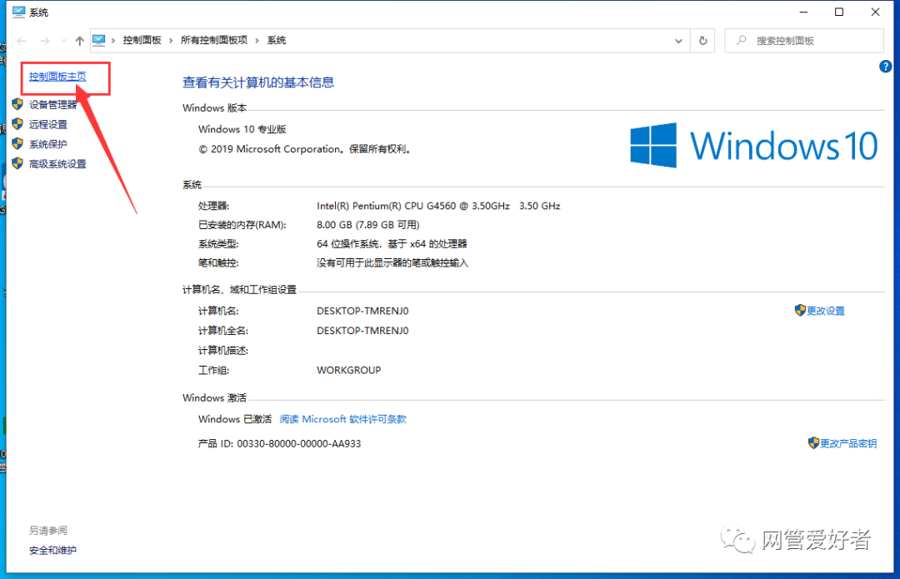The image size is (900, 579).
Task: Click the 系统 window title bar icon
Action: pos(18,12)
